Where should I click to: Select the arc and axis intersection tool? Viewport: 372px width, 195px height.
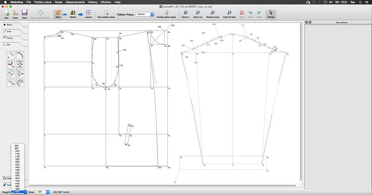click(x=11, y=64)
